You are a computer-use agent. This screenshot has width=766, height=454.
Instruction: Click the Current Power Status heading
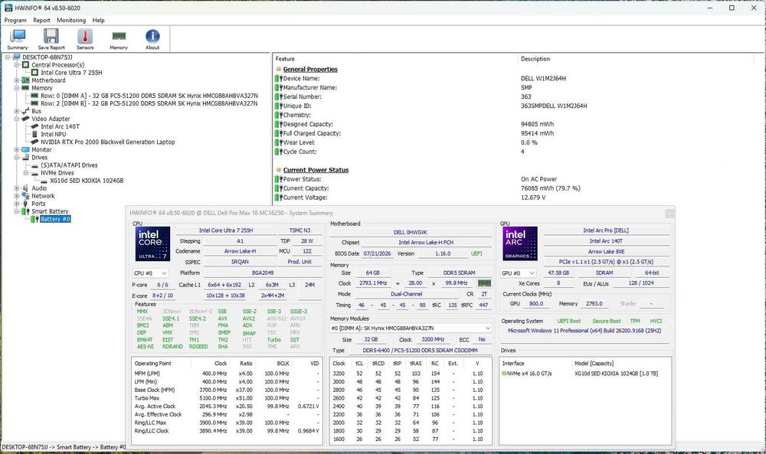(316, 170)
